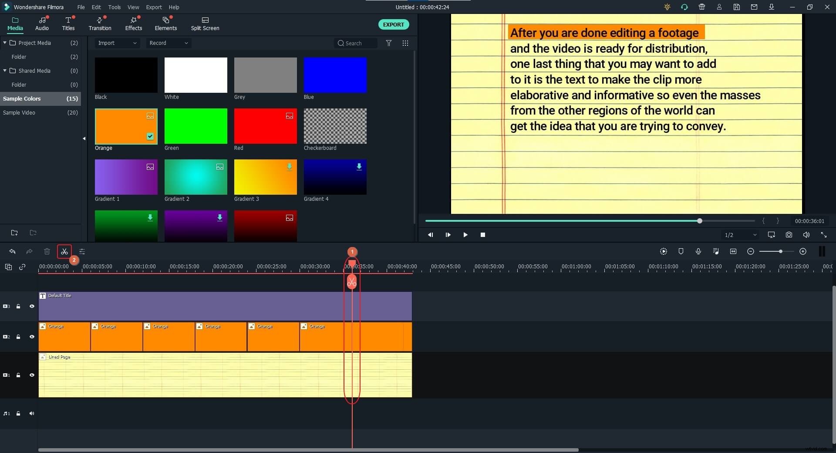
Task: Open the audio mixer icon
Action: [x=716, y=251]
